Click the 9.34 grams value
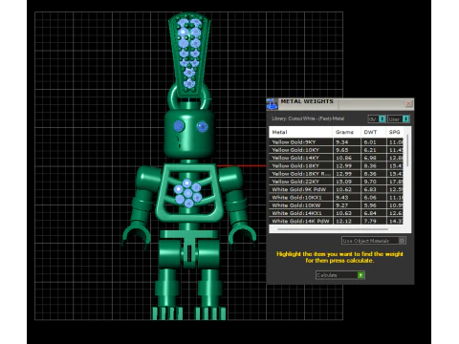This screenshot has width=459, height=344. pyautogui.click(x=342, y=142)
